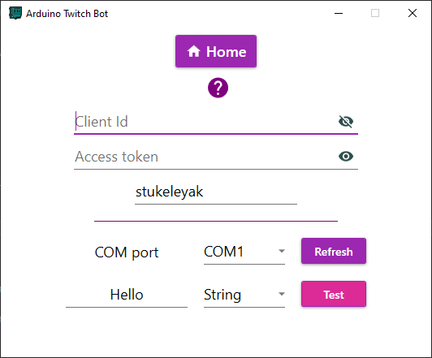This screenshot has height=358, width=432.
Task: Close the Arduino Twitch Bot window
Action: click(413, 13)
